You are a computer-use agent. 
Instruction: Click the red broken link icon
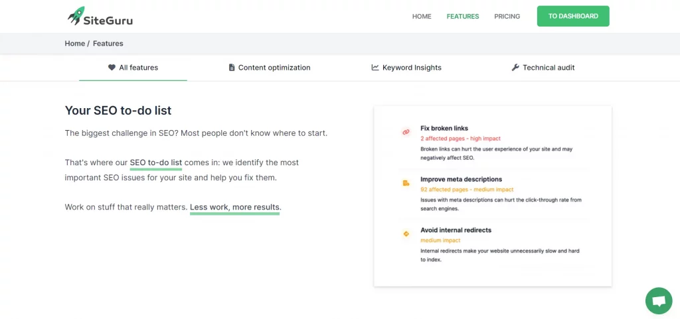click(406, 132)
